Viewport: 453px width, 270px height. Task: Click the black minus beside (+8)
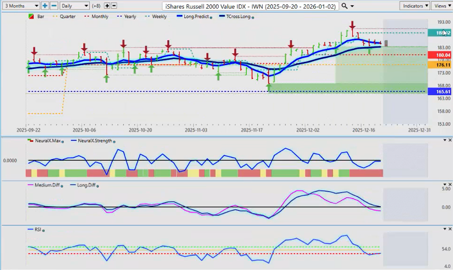[x=114, y=6]
